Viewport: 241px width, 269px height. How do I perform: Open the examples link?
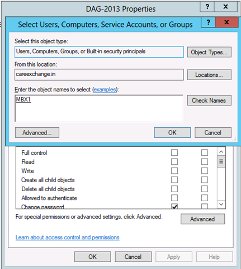105,90
